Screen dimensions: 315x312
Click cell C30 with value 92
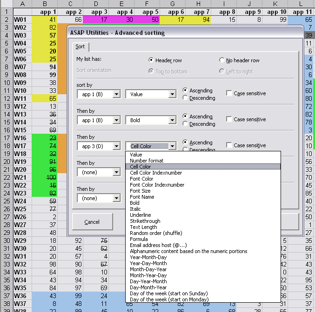coord(70,240)
